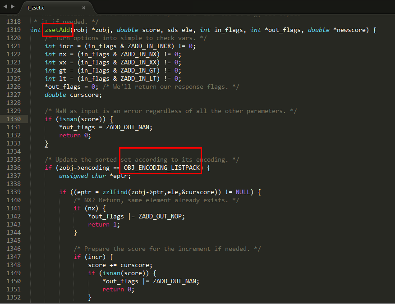Click ZADD_IN_INCR on line 1321
The height and width of the screenshot is (304, 395).
pos(149,46)
